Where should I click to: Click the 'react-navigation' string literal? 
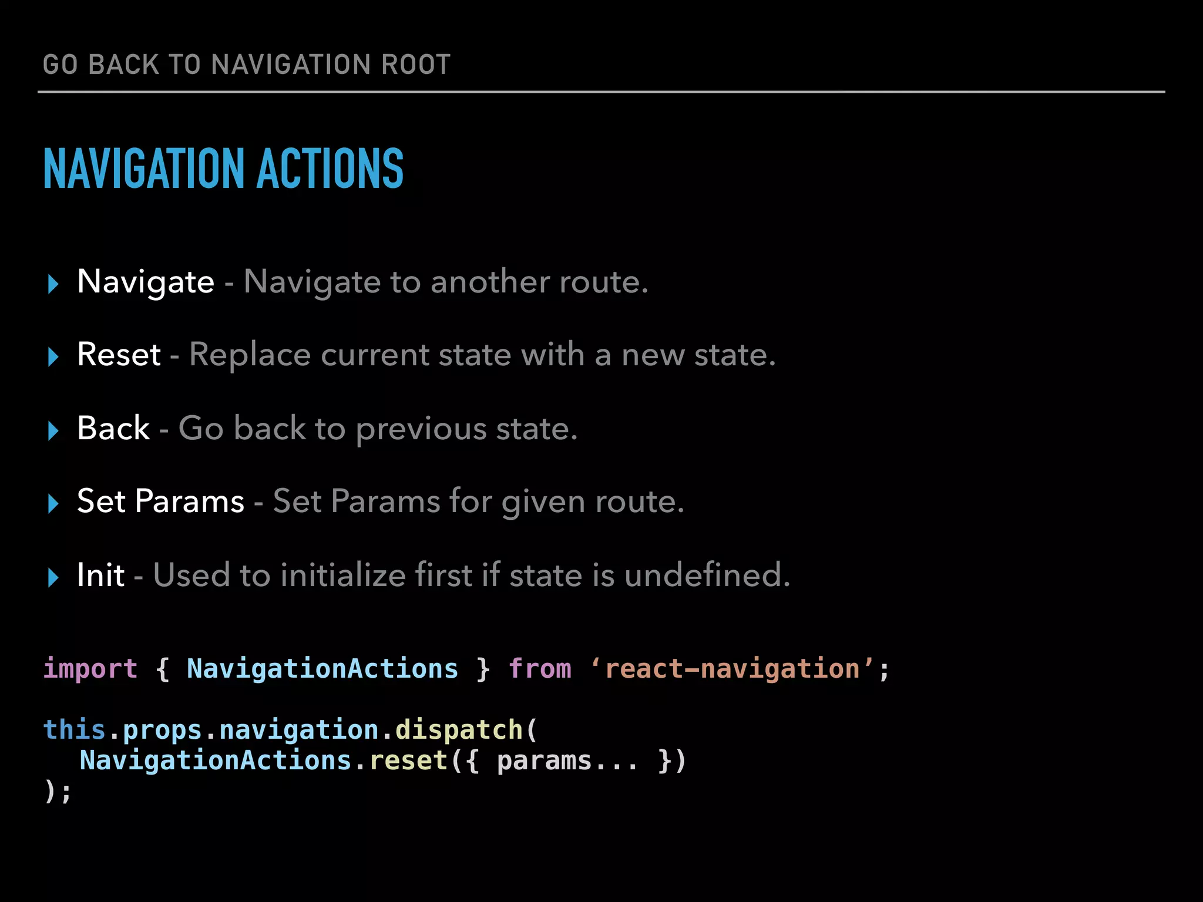[x=732, y=669]
